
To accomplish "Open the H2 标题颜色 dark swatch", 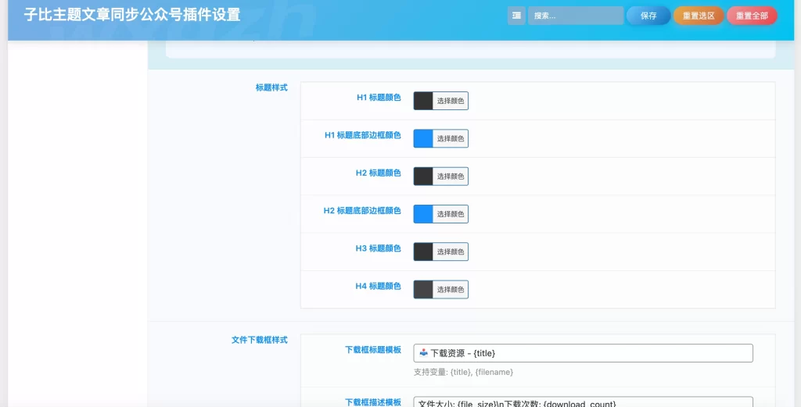I will (x=423, y=176).
